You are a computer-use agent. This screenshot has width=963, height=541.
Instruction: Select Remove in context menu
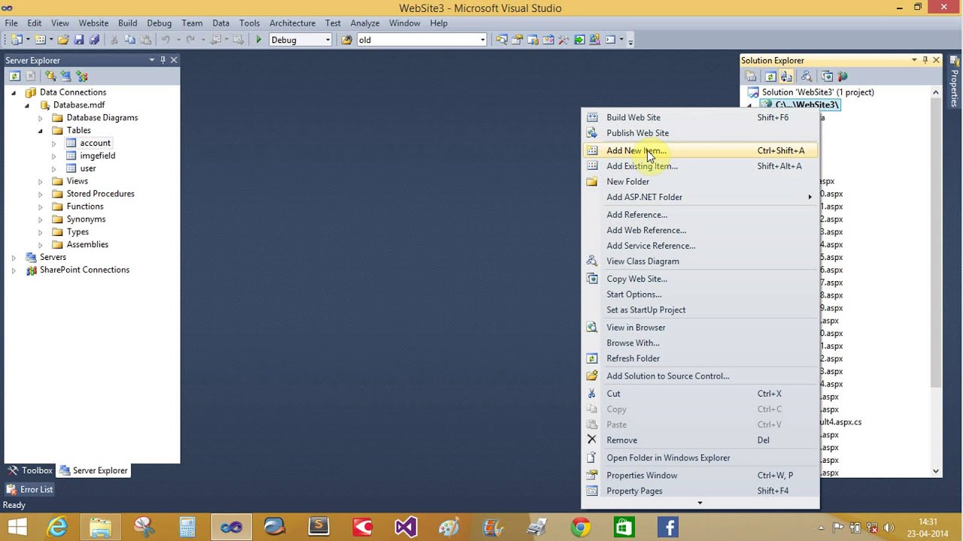click(700, 440)
